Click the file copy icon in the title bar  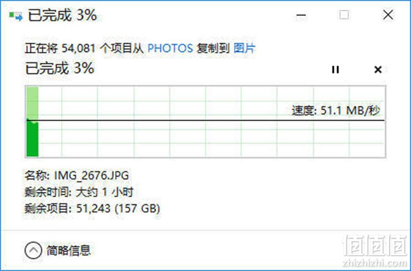click(16, 17)
